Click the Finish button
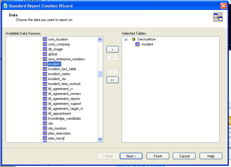The image size is (231, 167). point(158,156)
